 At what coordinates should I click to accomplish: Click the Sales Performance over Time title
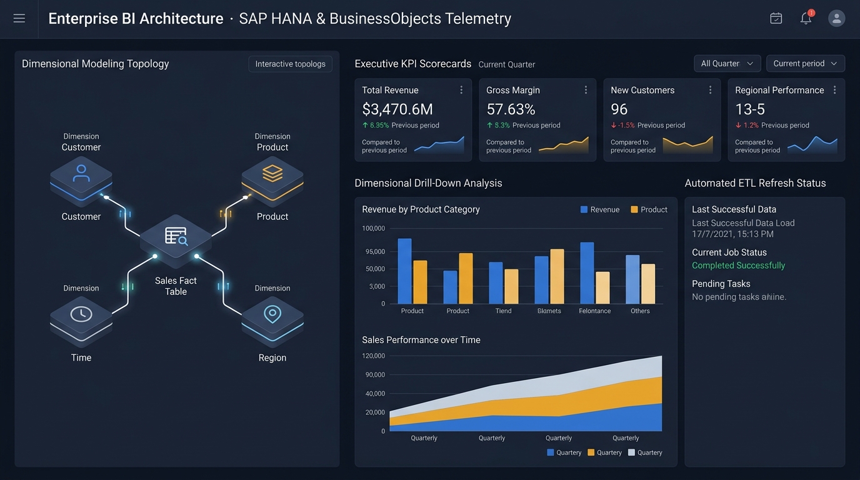point(421,340)
